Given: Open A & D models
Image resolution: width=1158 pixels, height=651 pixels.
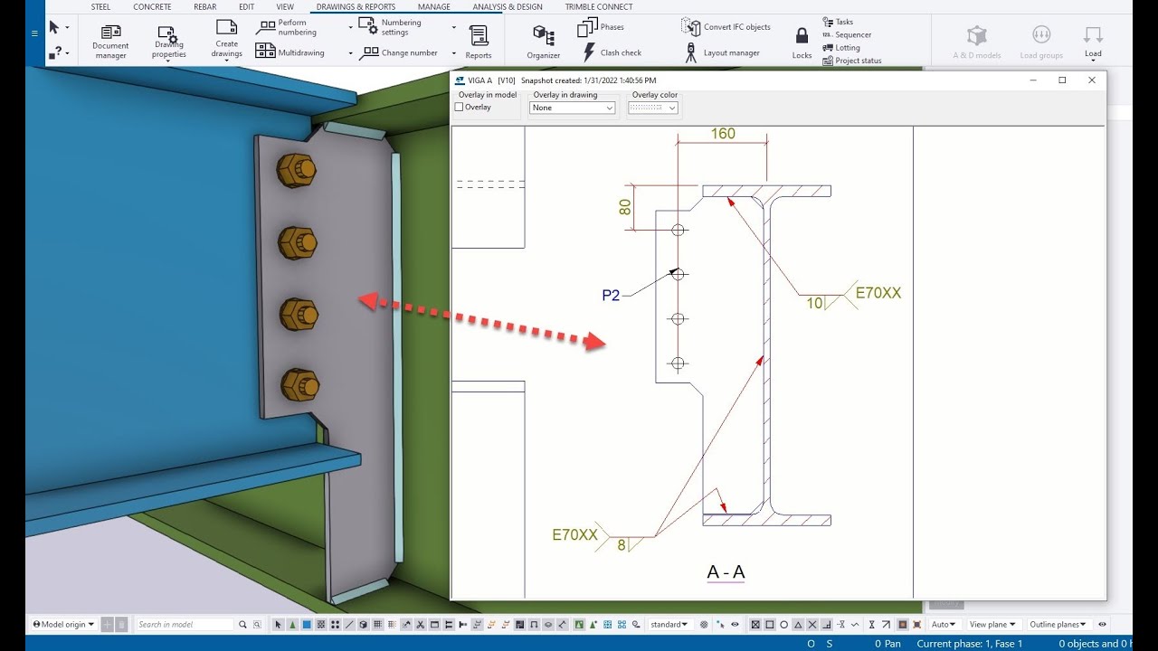Looking at the screenshot, I should coord(976,42).
